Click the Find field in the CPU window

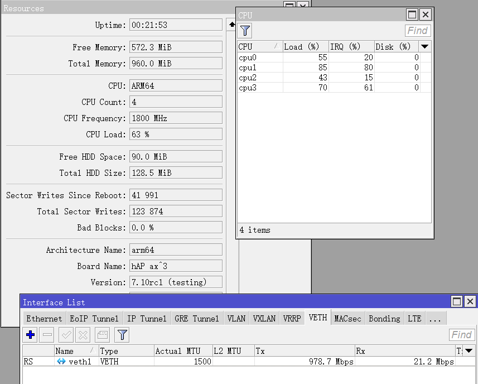click(x=417, y=31)
